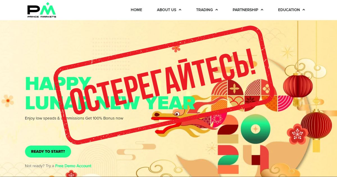
Task: Follow the Free Demo Account link
Action: 73,166
